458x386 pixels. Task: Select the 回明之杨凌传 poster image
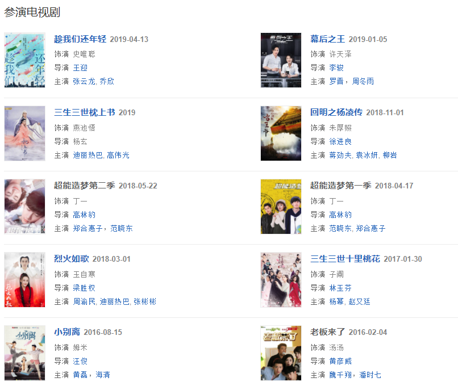pos(281,133)
